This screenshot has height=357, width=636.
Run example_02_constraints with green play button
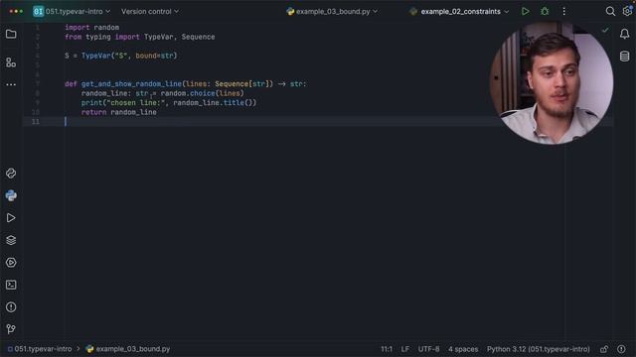[526, 11]
